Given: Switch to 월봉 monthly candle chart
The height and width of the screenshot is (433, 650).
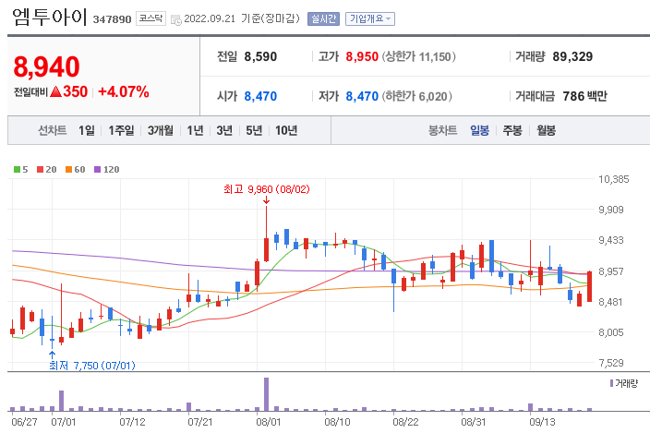Looking at the screenshot, I should (x=546, y=130).
